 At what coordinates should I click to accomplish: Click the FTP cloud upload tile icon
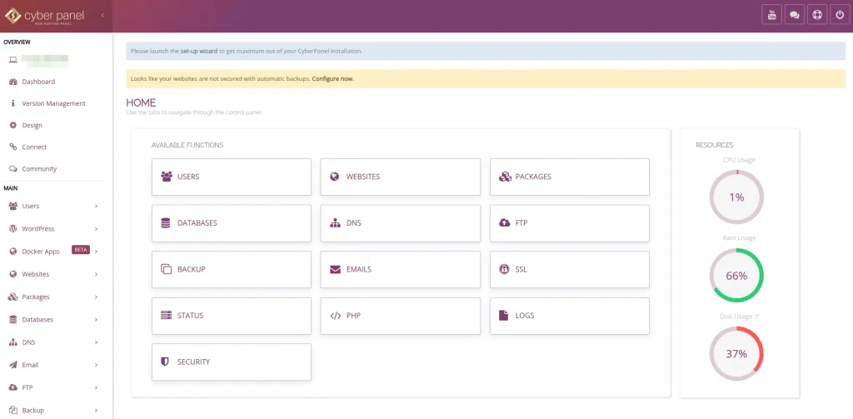point(504,223)
